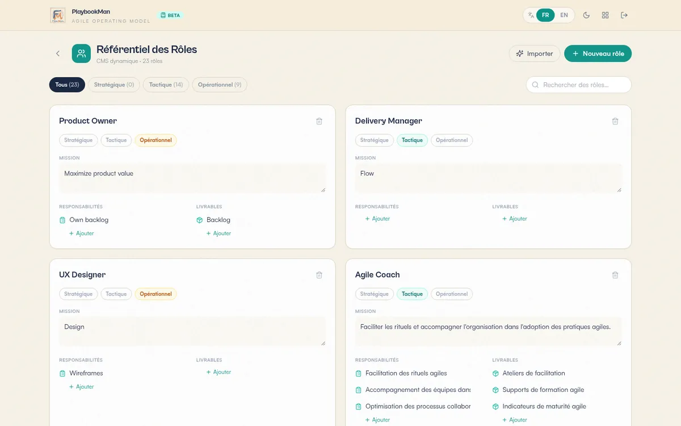681x426 pixels.
Task: Toggle Opérationnel on UX Designer
Action: point(155,294)
